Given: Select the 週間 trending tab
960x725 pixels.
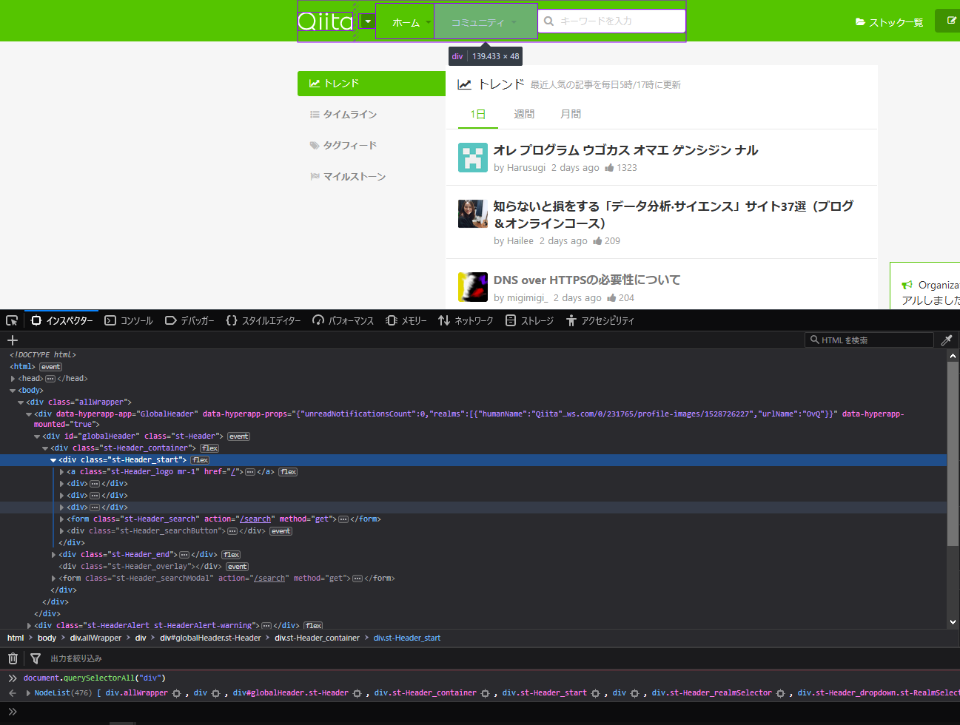Looking at the screenshot, I should pos(523,113).
